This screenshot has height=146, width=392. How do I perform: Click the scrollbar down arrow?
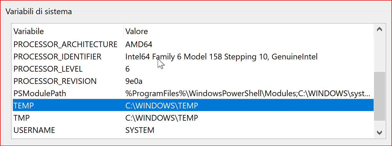(x=379, y=132)
